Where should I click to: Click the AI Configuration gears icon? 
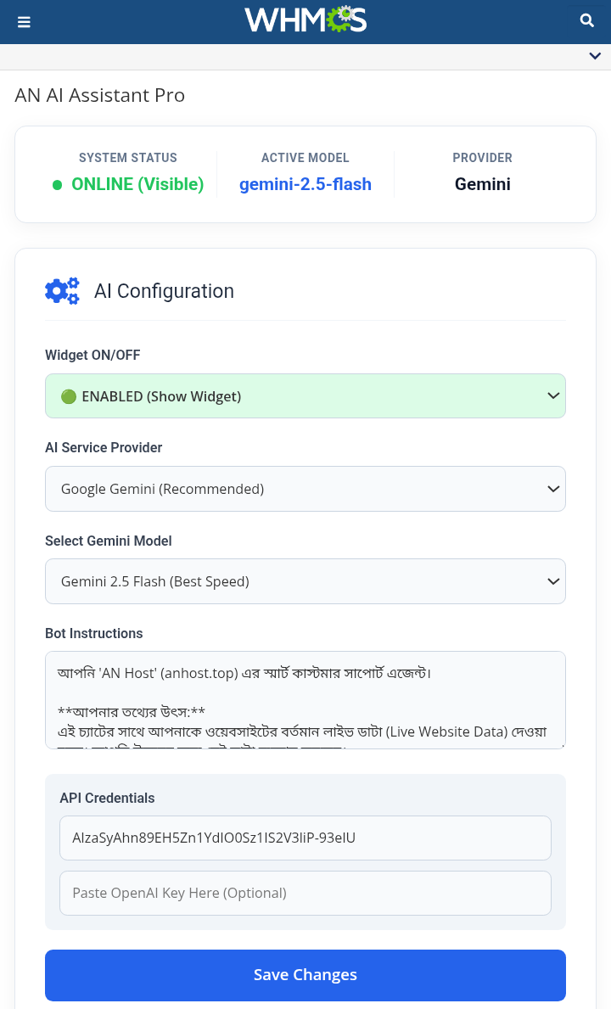(62, 291)
